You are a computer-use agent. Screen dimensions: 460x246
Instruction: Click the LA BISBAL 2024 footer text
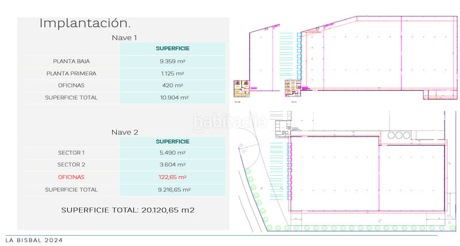(34, 240)
